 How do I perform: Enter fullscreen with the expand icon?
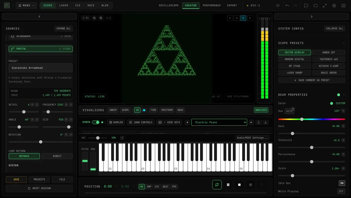325,6
